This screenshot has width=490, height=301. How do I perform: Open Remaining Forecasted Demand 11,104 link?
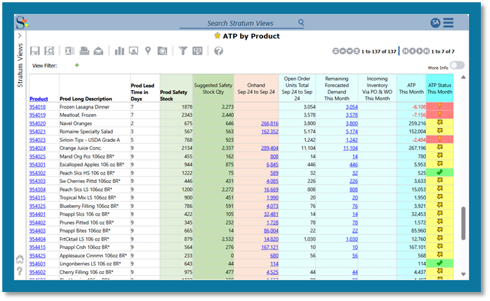(x=350, y=148)
